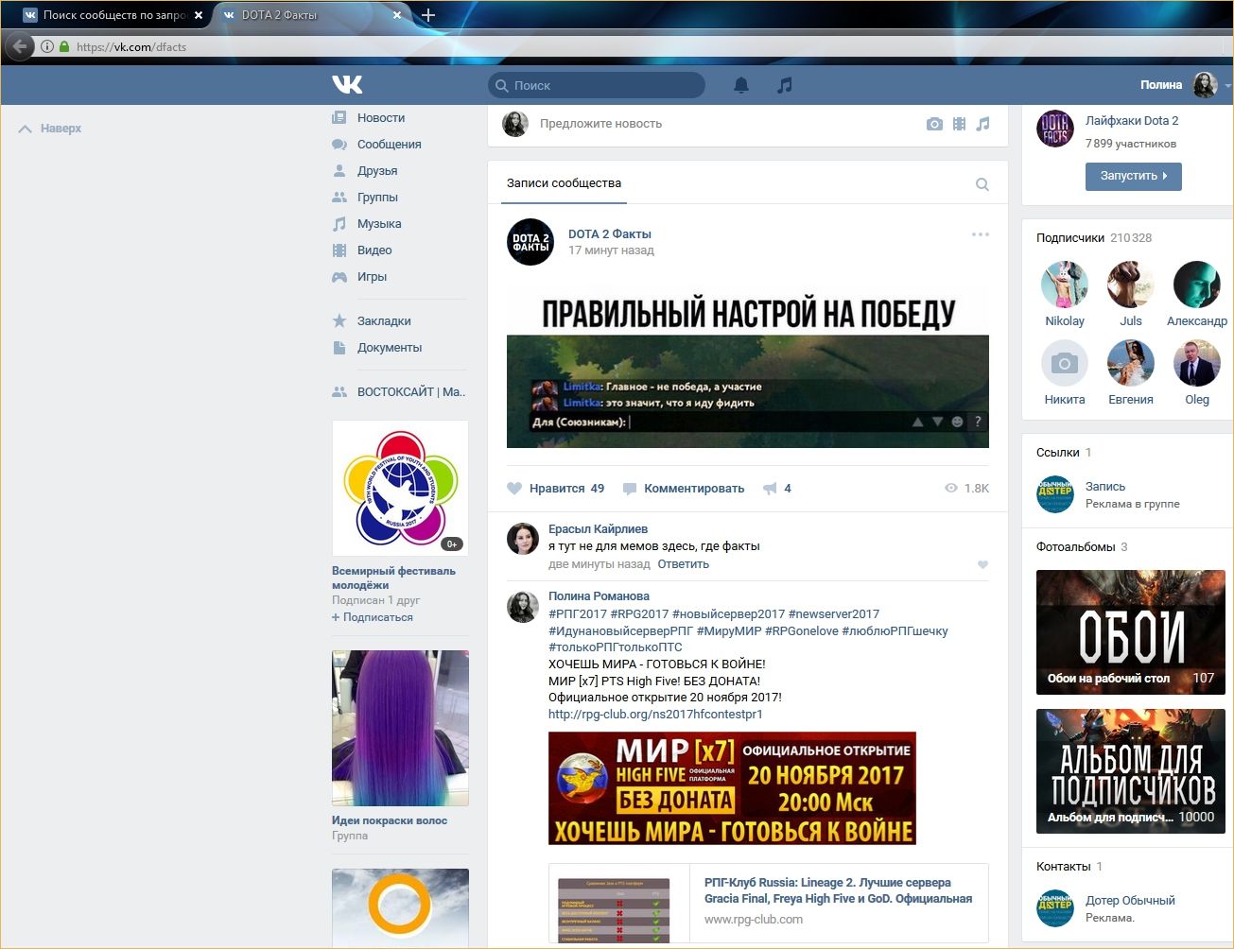Click DOTA 2 Факты post author
1234x949 pixels.
(609, 234)
